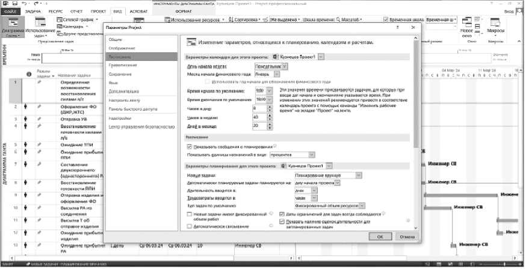Check 'Новые задачи имеют фиксированный объем работ'
The image size is (526, 269).
pos(190,214)
